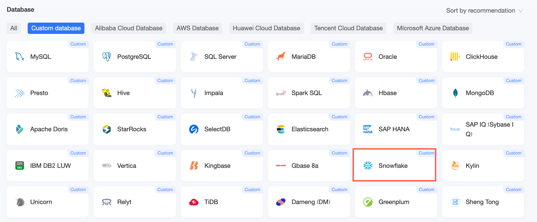The width and height of the screenshot is (537, 222).
Task: Click the Elasticsearch logo icon
Action: (x=281, y=129)
